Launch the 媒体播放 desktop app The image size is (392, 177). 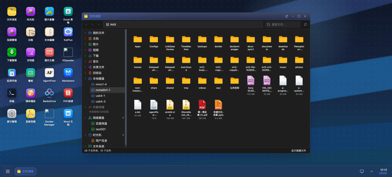[30, 93]
